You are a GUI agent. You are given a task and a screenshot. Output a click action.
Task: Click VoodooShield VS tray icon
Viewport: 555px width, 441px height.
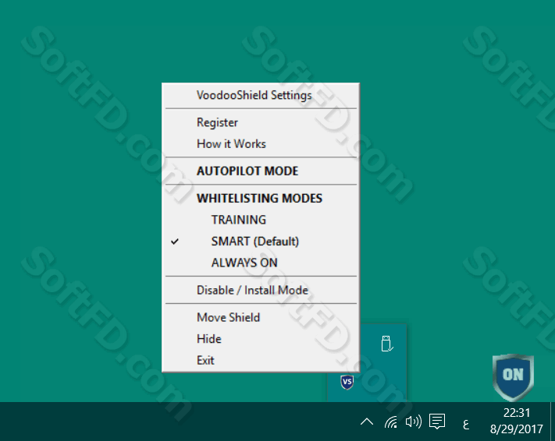(347, 382)
